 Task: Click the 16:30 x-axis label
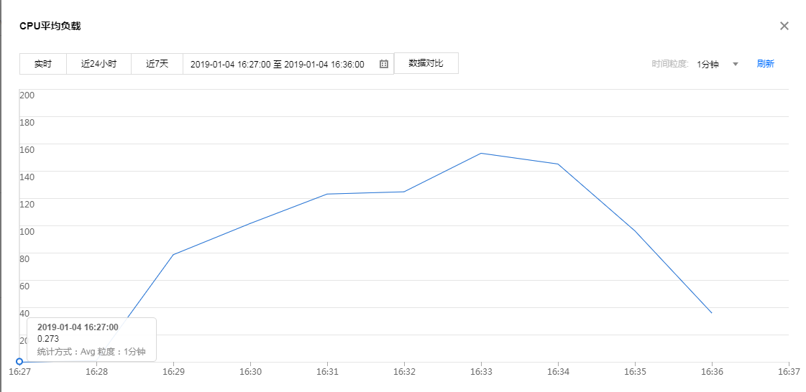250,372
